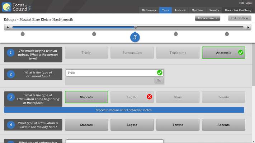255x143 pixels.
Task: Jump to the first timeline marker
Action: (23, 34)
